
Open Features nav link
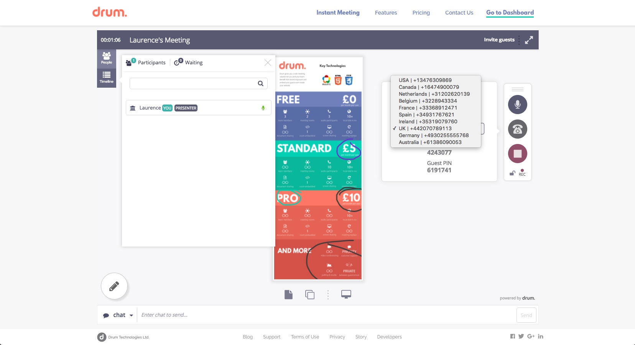(x=386, y=13)
